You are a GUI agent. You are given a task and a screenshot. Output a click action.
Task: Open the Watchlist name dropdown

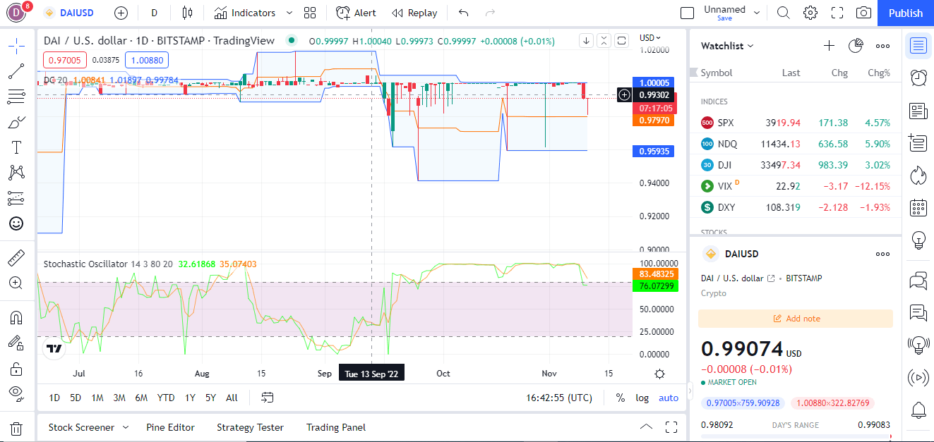tap(728, 46)
